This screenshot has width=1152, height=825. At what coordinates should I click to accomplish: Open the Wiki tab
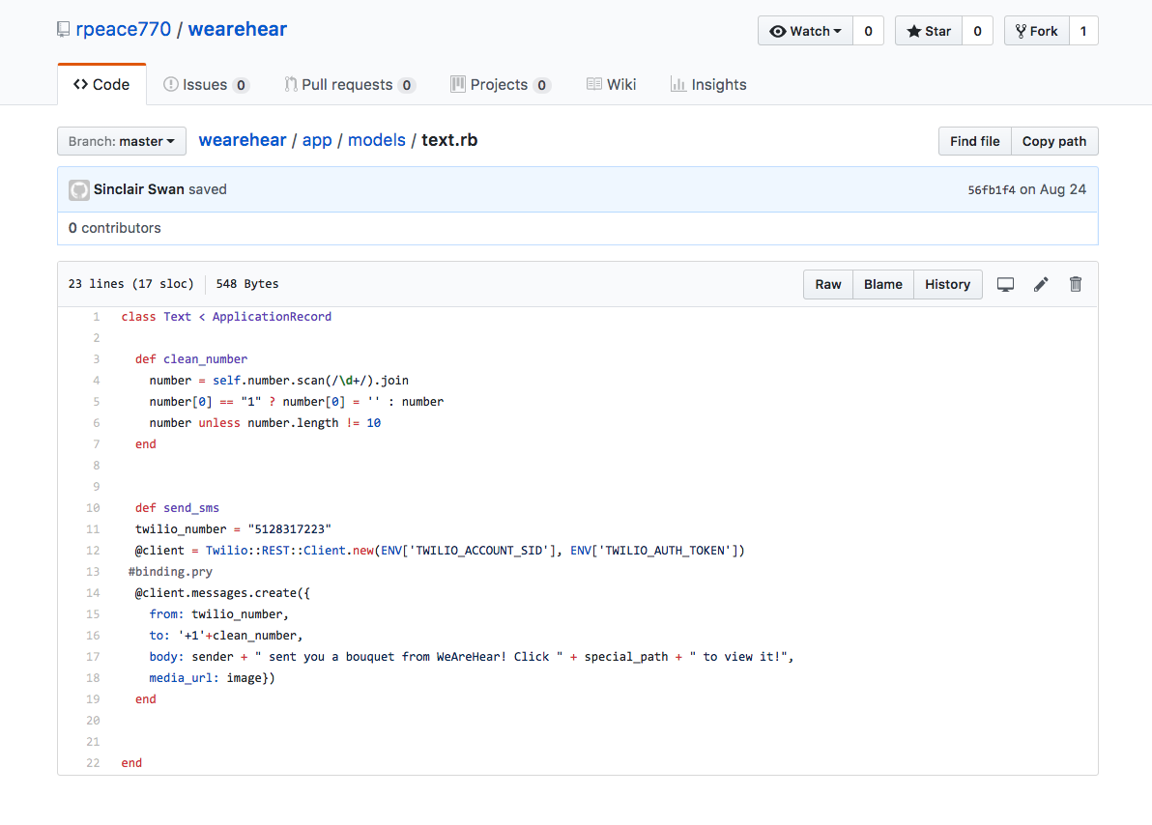(x=611, y=85)
